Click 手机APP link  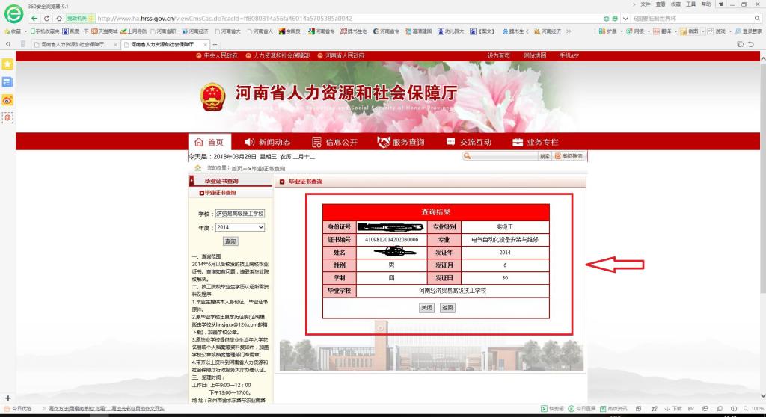[569, 55]
